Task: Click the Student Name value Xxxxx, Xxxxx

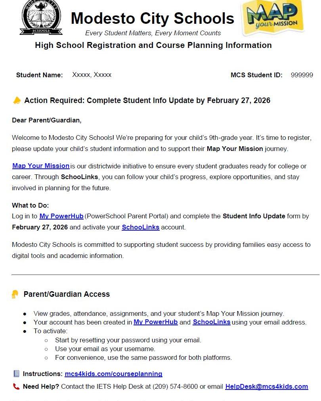Action: (x=92, y=74)
